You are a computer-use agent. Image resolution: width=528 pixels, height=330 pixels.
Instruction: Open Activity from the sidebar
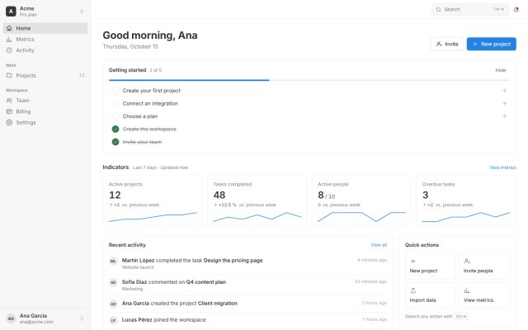tap(45, 50)
